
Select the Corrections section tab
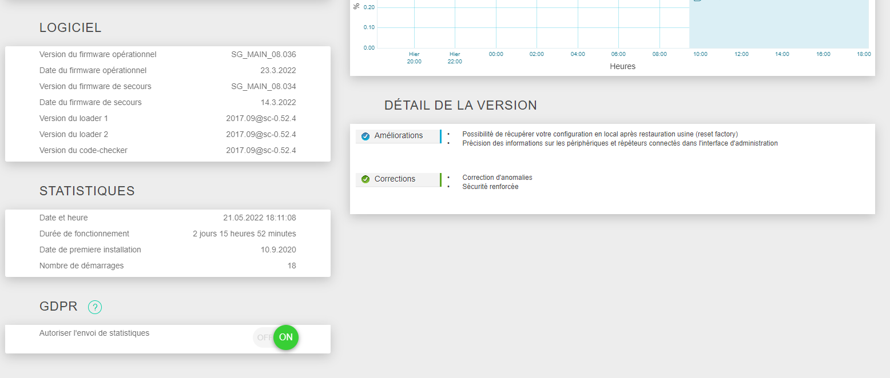click(x=398, y=179)
